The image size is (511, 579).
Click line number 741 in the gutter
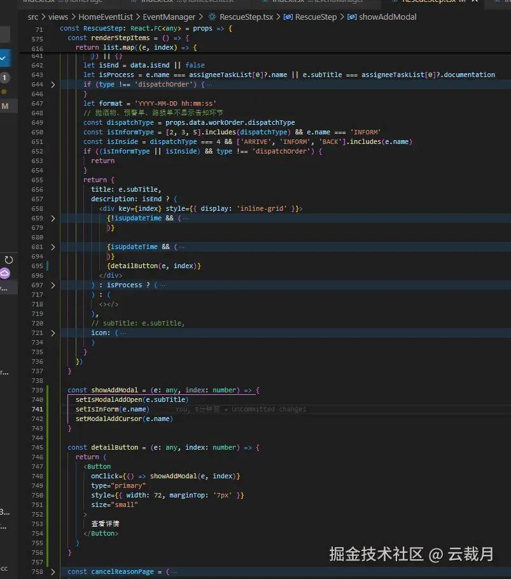click(x=37, y=409)
